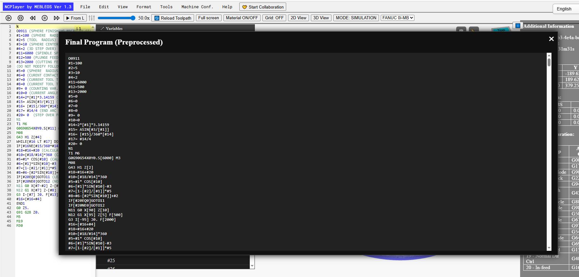
Task: Click the clipboard icon in the viewport
Action: [461, 29]
